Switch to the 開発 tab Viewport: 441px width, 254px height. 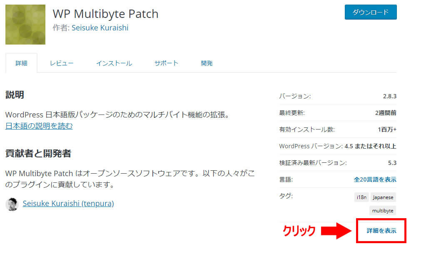tap(207, 63)
